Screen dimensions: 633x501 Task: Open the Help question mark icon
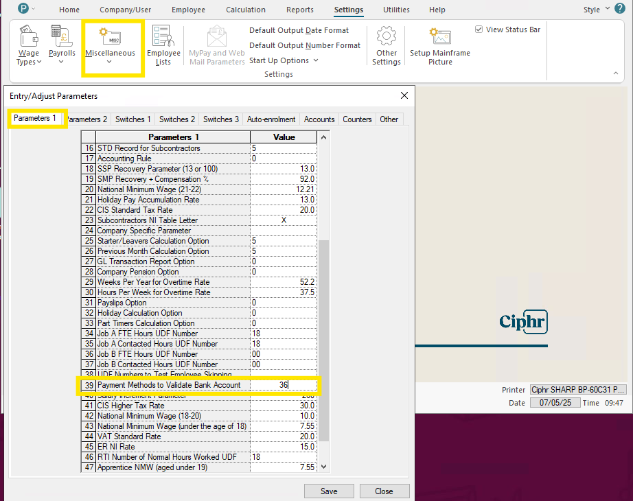coord(620,8)
